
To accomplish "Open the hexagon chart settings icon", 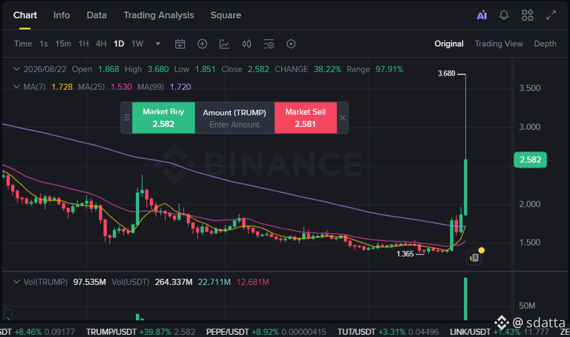I will (291, 44).
